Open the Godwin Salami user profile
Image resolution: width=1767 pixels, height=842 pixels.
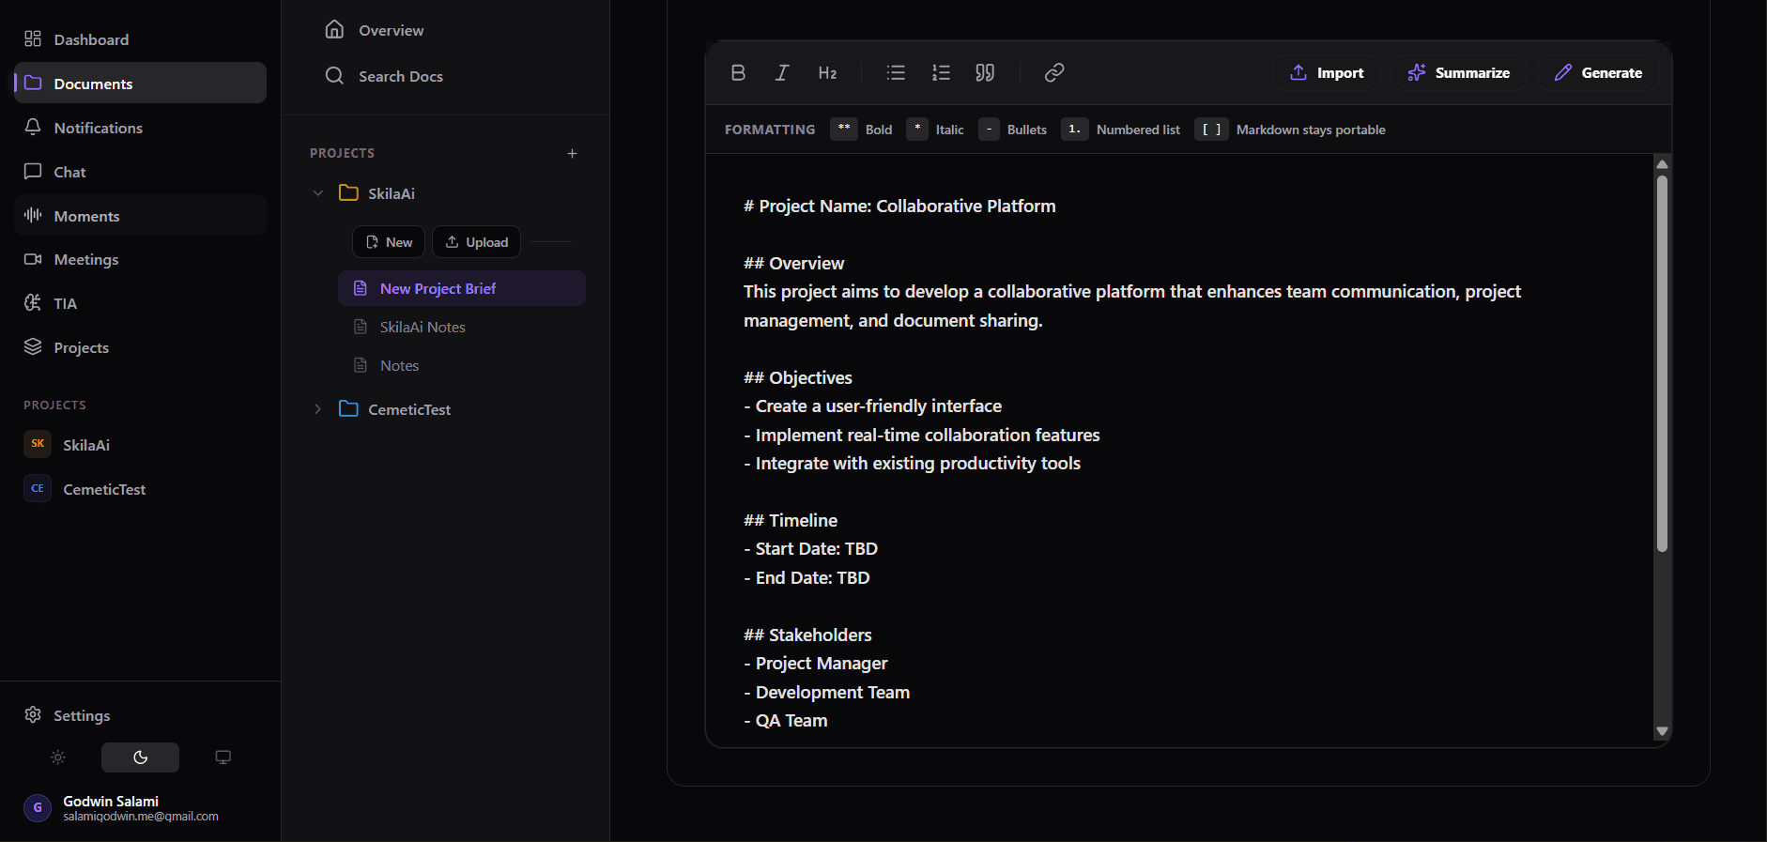141,808
